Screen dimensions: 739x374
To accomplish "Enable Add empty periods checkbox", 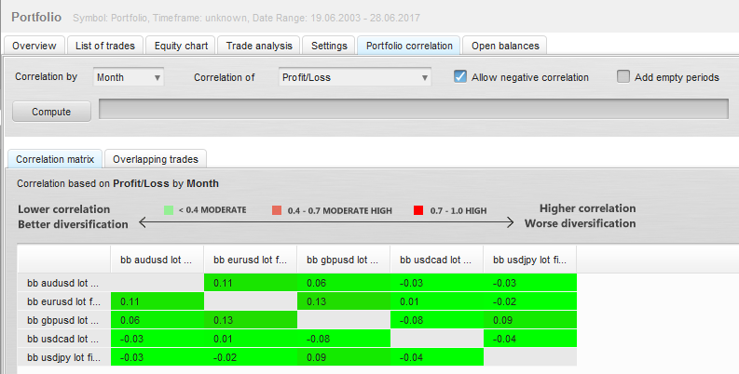I will [x=623, y=77].
